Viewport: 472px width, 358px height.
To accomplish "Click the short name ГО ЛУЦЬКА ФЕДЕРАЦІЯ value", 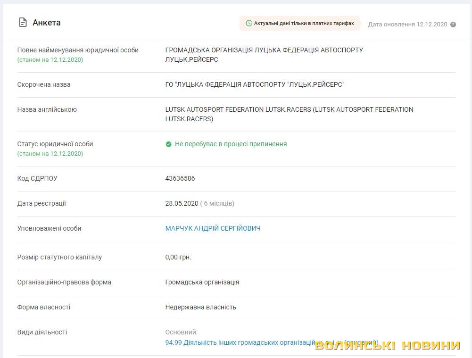I will [x=255, y=84].
